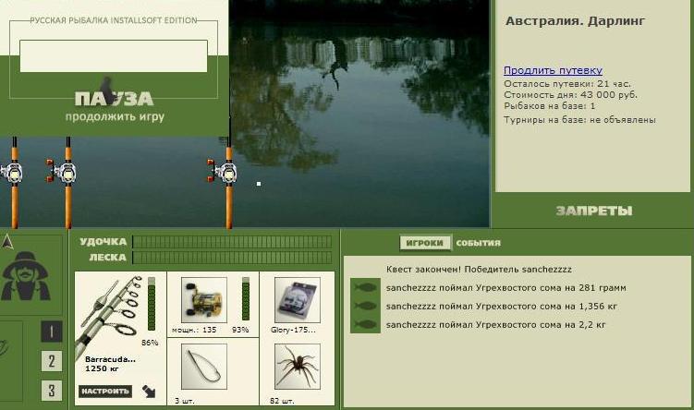
Task: Click the empty text box under game title
Action: click(x=114, y=56)
